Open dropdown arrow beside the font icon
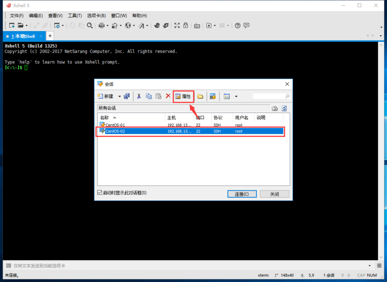This screenshot has height=282, width=387. [147, 26]
